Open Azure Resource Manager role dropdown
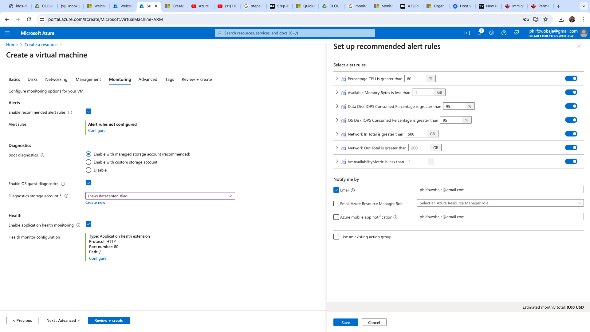The image size is (590, 332). [500, 203]
